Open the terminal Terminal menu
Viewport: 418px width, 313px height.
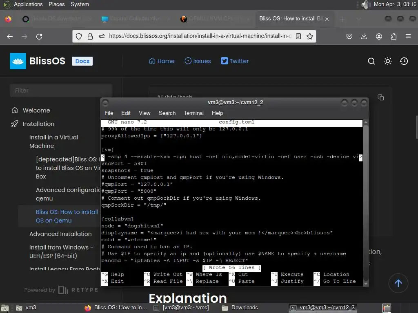(x=193, y=113)
